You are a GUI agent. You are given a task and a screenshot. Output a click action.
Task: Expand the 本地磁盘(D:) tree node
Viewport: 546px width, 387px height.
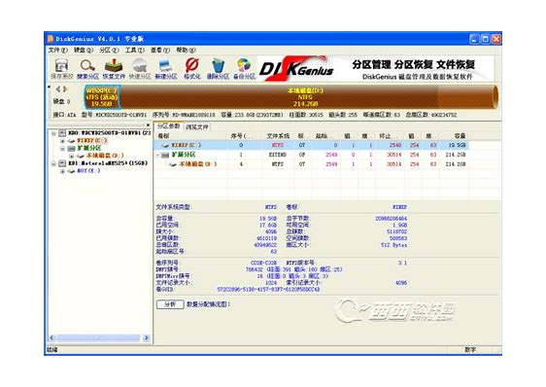71,156
